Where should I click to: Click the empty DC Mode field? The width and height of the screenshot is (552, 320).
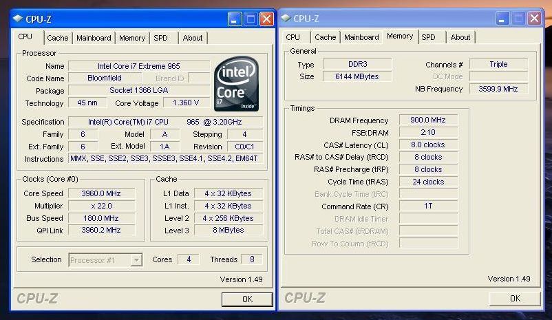(x=499, y=76)
